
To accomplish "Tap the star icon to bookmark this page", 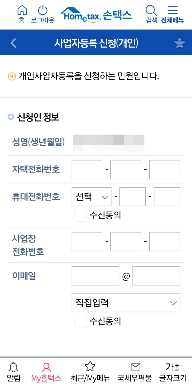I will tap(180, 42).
